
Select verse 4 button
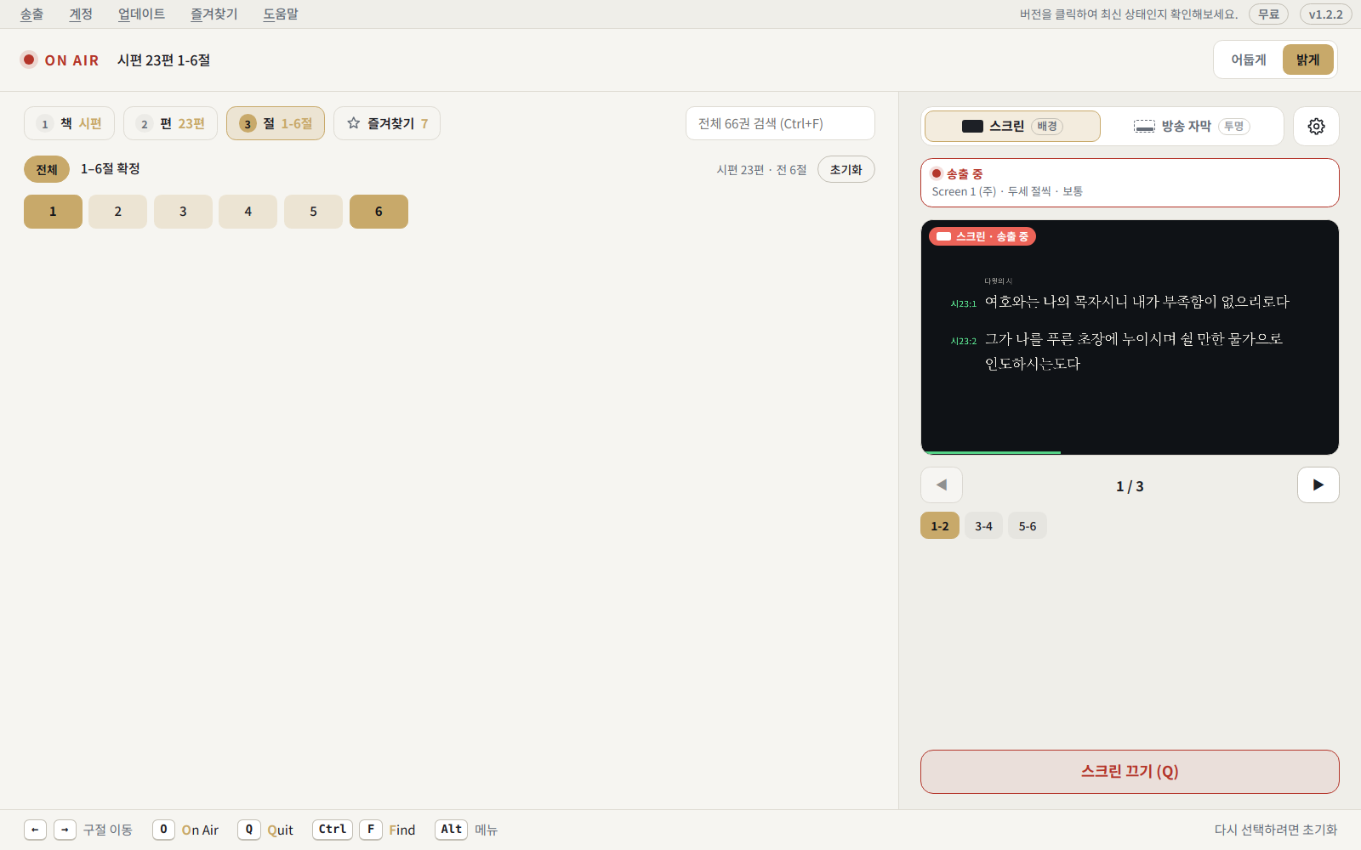tap(248, 212)
